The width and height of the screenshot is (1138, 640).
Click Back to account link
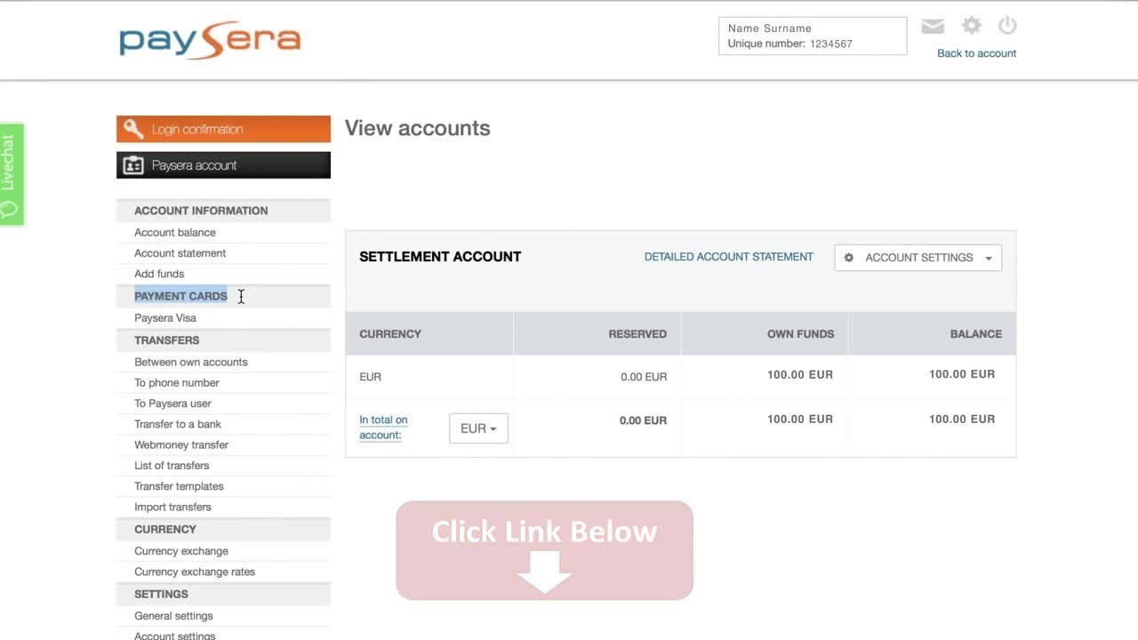coord(976,53)
